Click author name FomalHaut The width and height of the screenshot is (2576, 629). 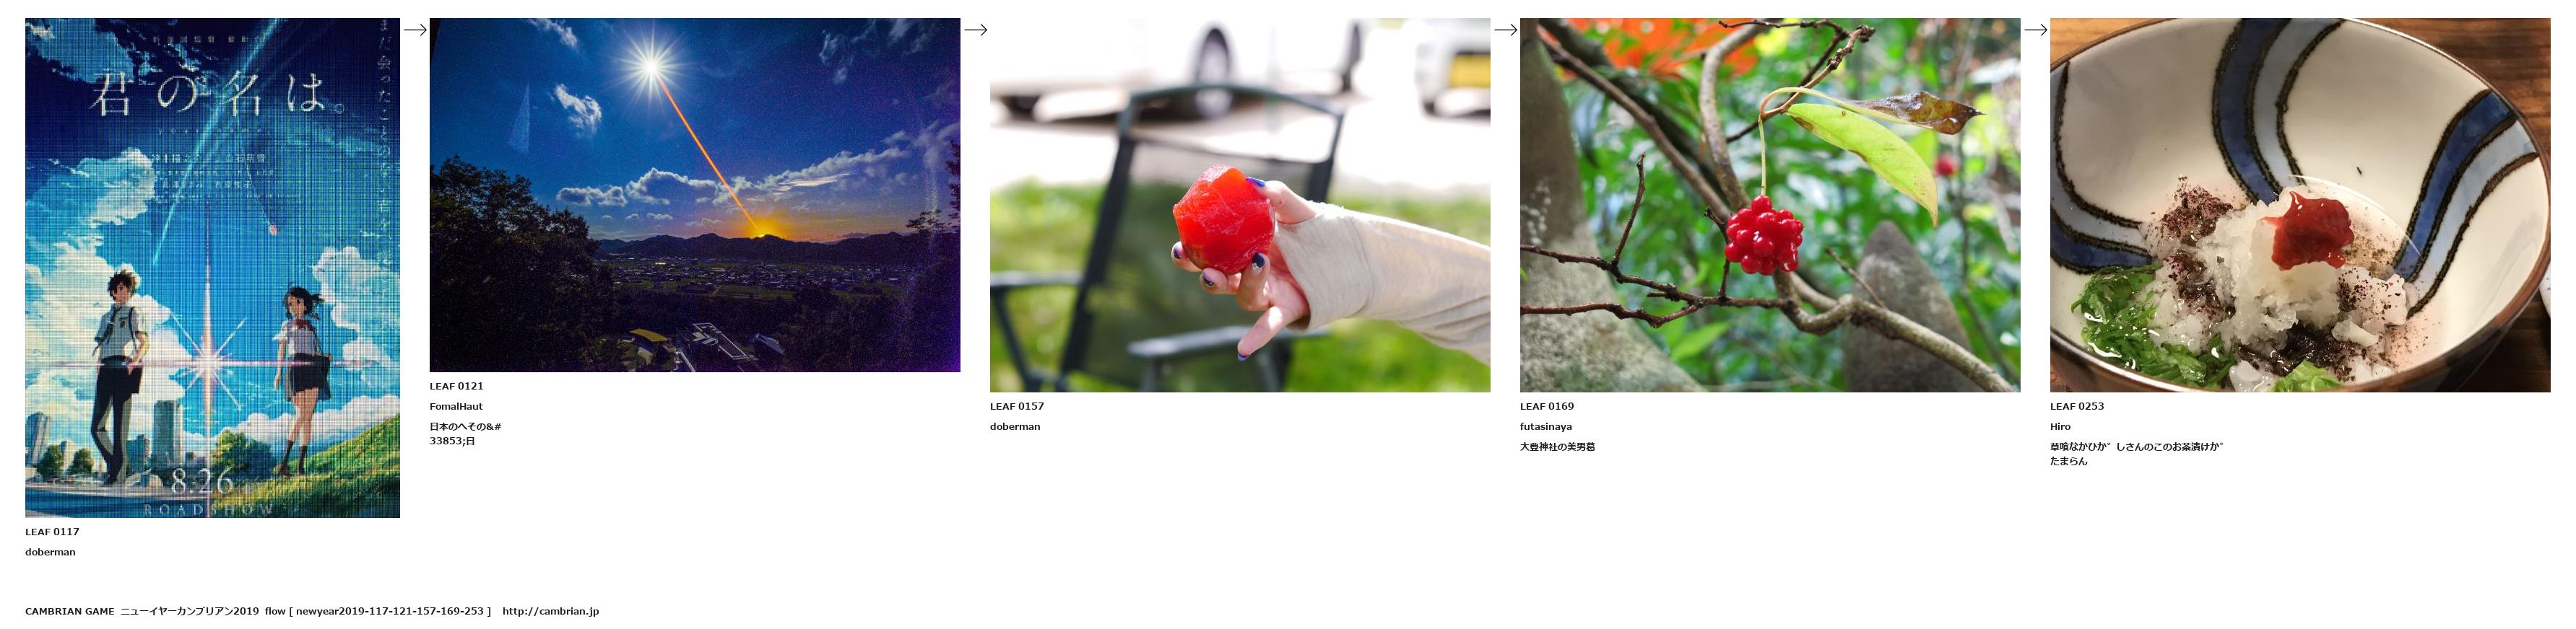pos(456,406)
